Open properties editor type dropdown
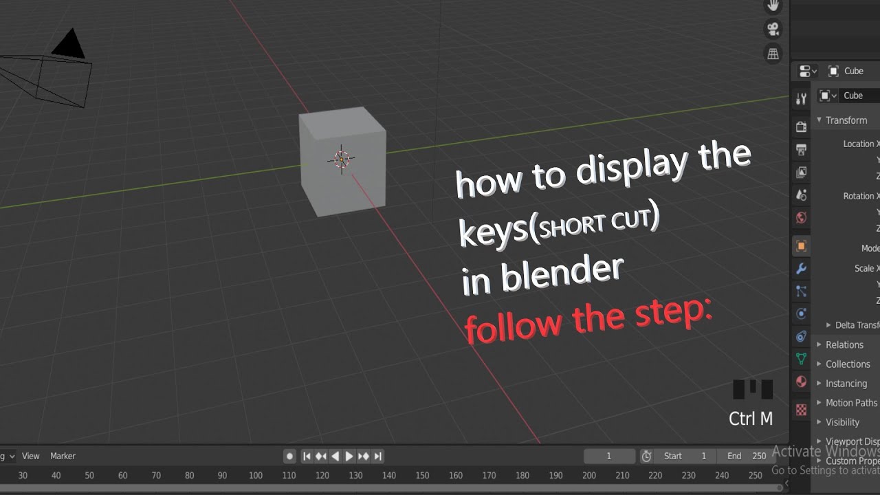The height and width of the screenshot is (495, 880). pyautogui.click(x=808, y=71)
